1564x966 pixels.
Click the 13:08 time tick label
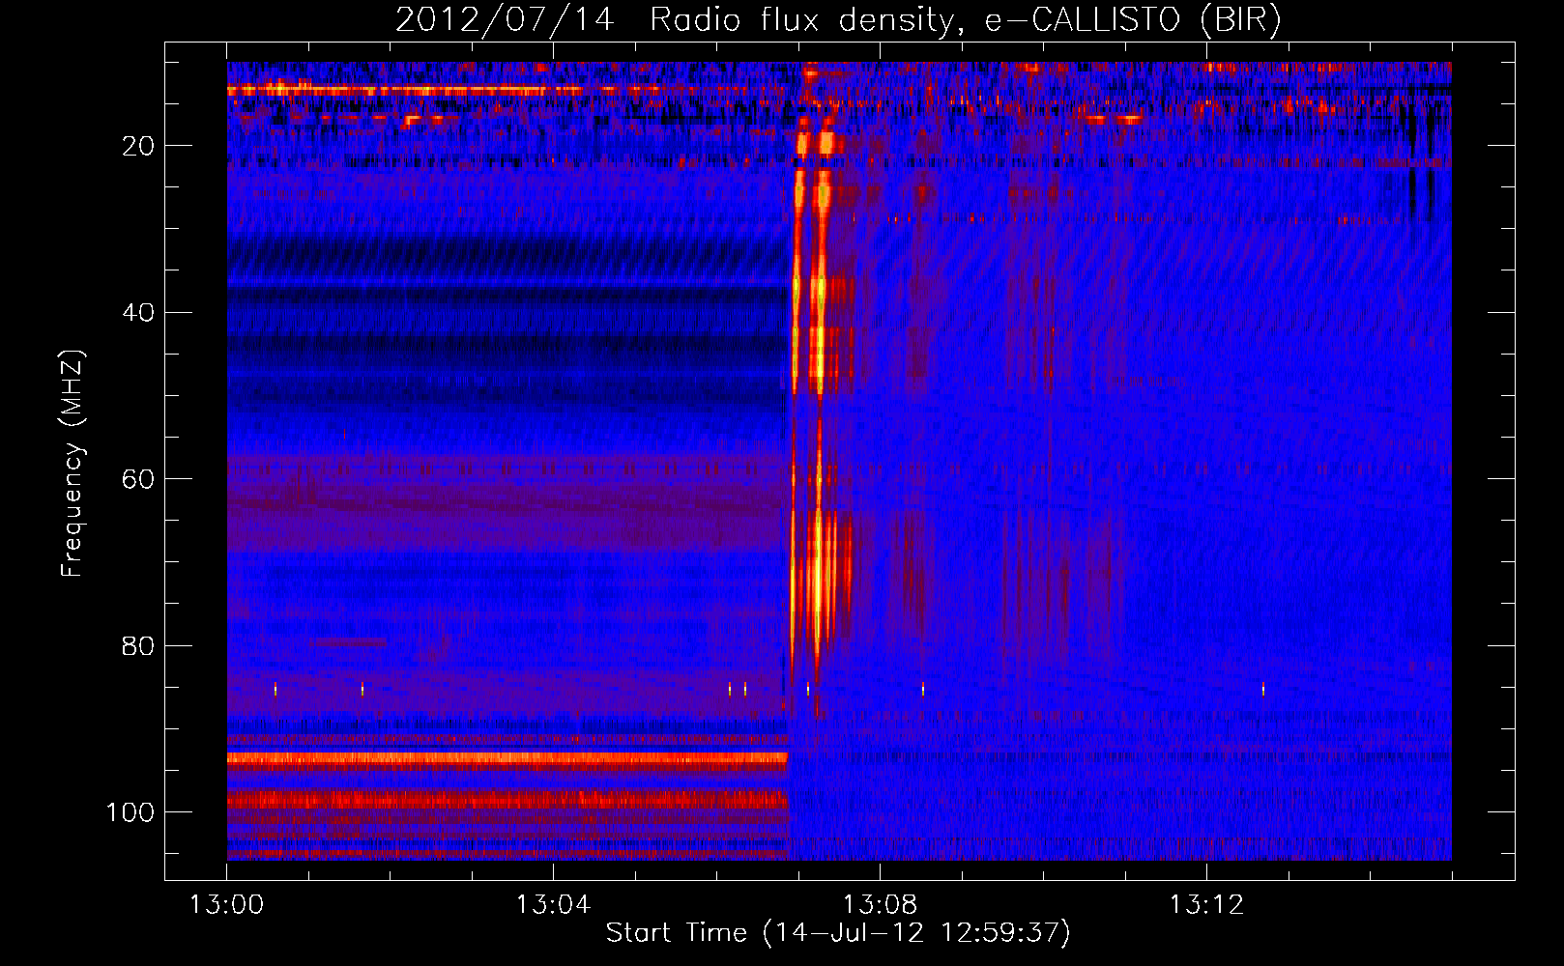(880, 905)
